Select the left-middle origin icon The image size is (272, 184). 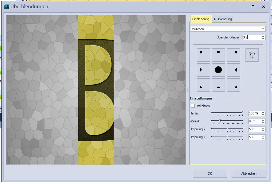(x=203, y=70)
